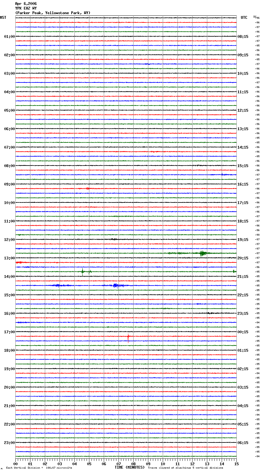
Task: Click the "07" minute tick label on the bottom axis
Action: coord(119,464)
